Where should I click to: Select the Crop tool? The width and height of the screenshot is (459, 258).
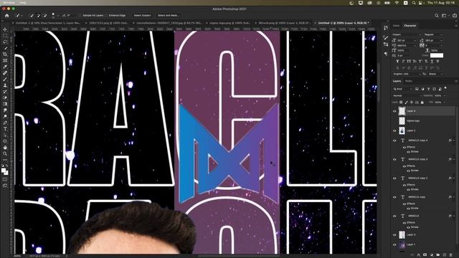click(5, 54)
